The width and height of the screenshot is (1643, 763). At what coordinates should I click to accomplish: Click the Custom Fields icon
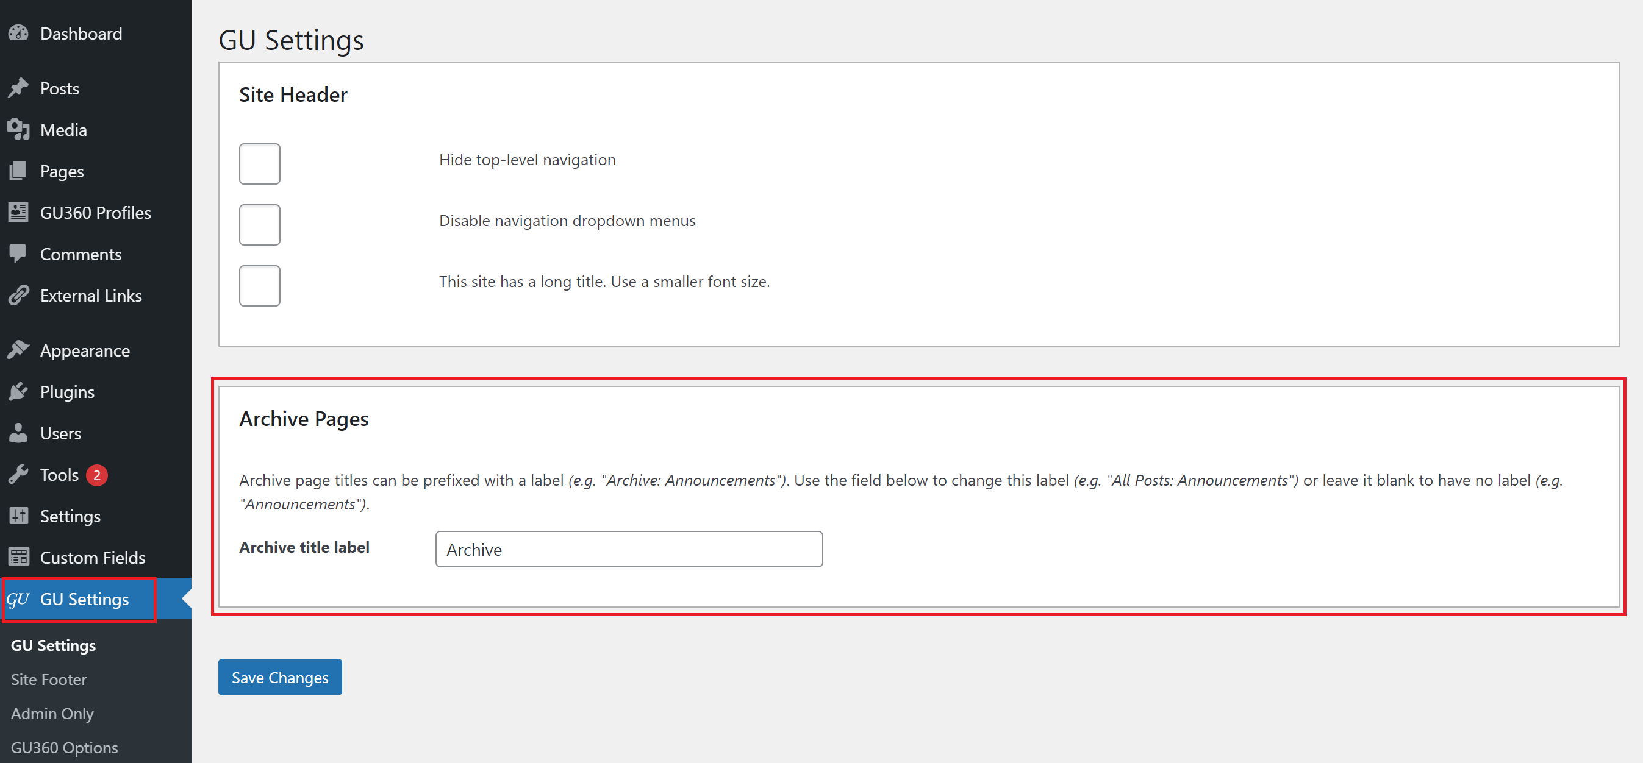(x=19, y=557)
